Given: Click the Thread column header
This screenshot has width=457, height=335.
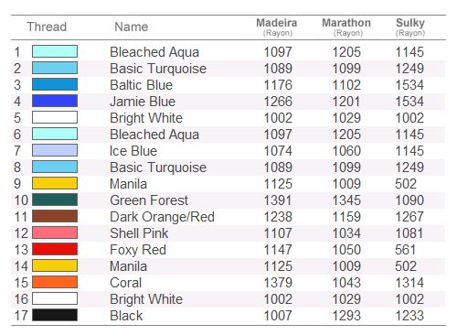Looking at the screenshot, I should 47,27.
